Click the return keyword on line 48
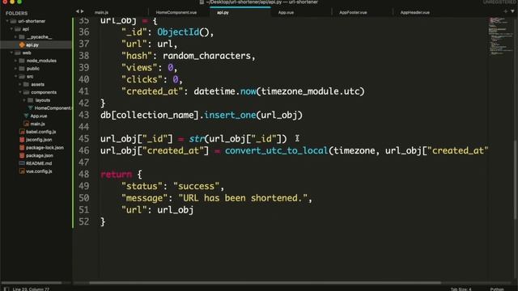 pos(117,175)
